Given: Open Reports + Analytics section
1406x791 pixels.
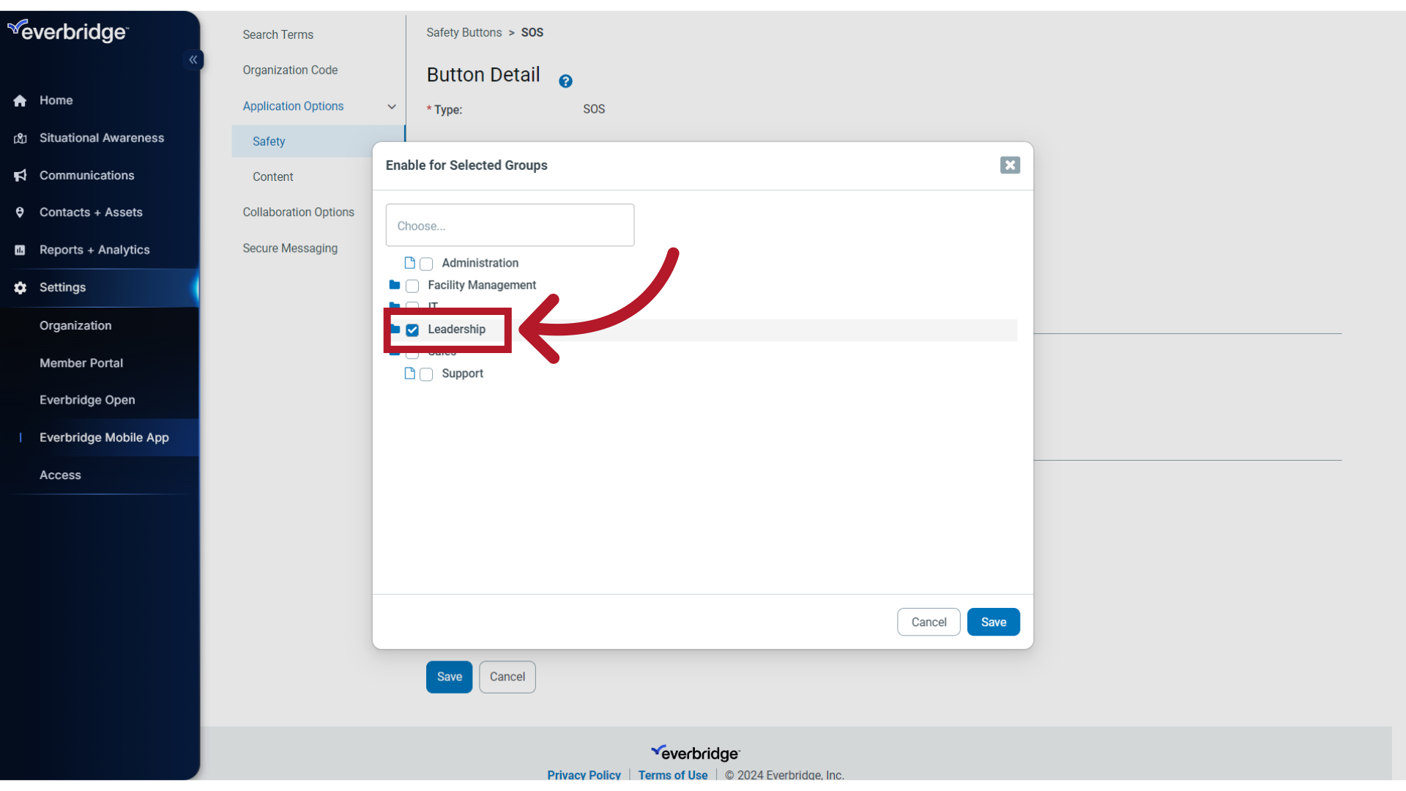Looking at the screenshot, I should click(x=94, y=249).
